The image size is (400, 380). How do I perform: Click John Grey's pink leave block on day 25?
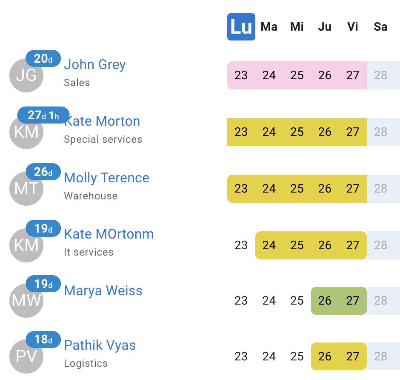(x=297, y=75)
